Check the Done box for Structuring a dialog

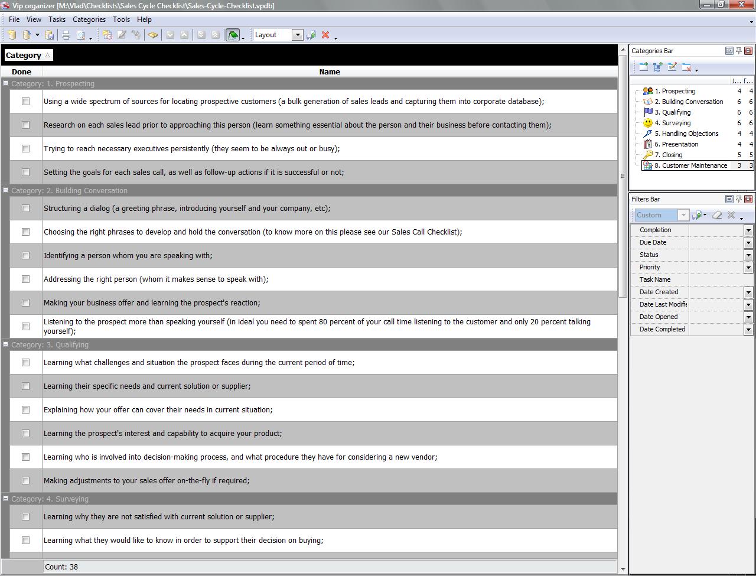(x=25, y=208)
